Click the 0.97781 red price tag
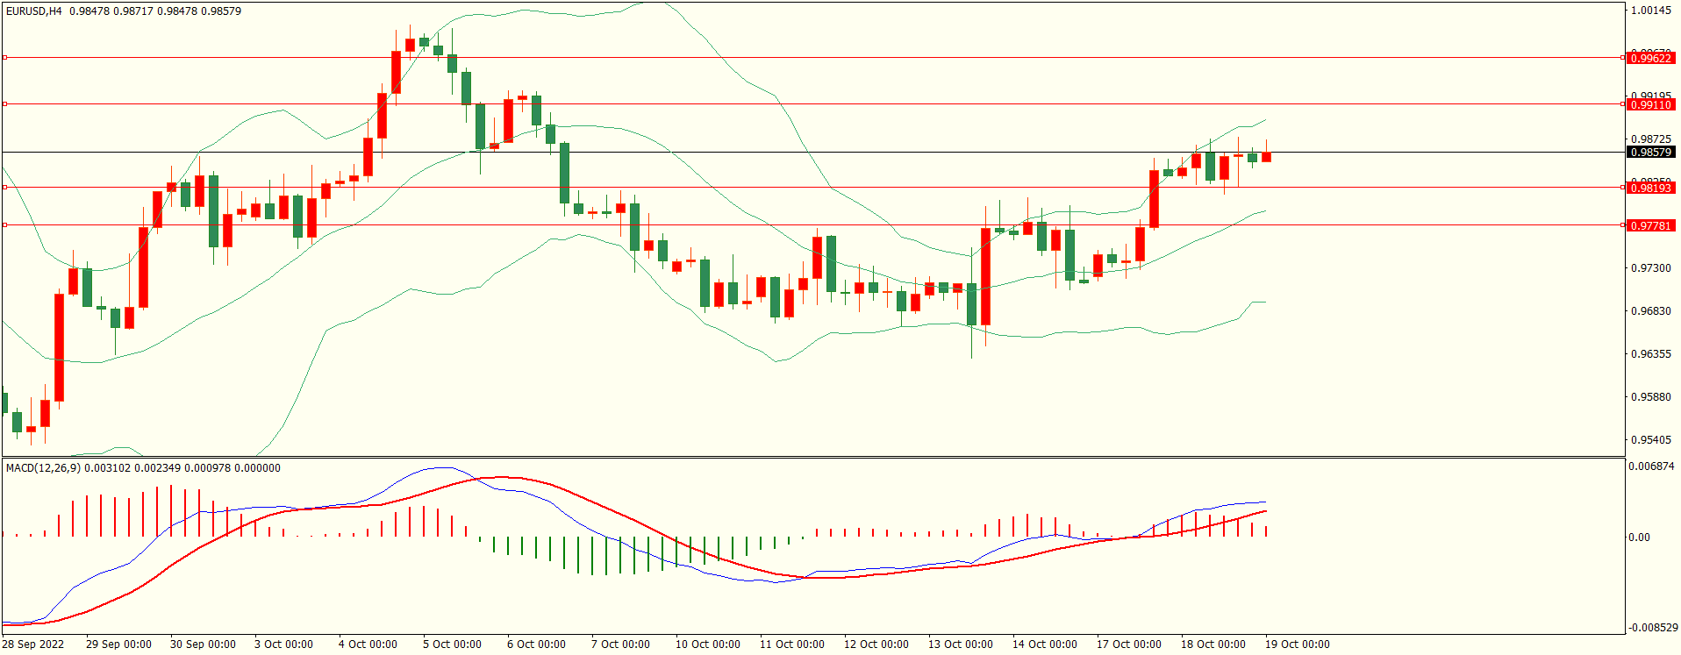Viewport: 1681px width, 655px height. point(1650,225)
